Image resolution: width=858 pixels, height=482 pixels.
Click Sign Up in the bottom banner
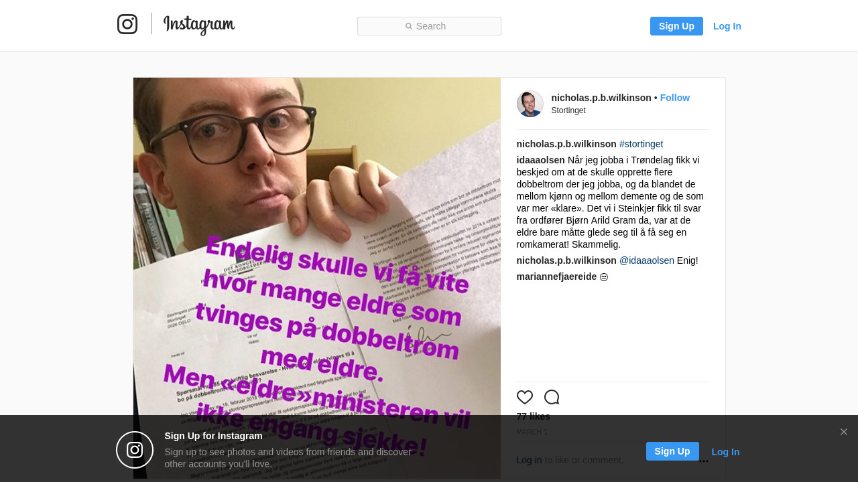(672, 451)
